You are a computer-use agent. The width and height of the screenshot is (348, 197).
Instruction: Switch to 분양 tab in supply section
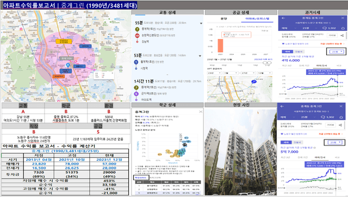tap(223, 19)
